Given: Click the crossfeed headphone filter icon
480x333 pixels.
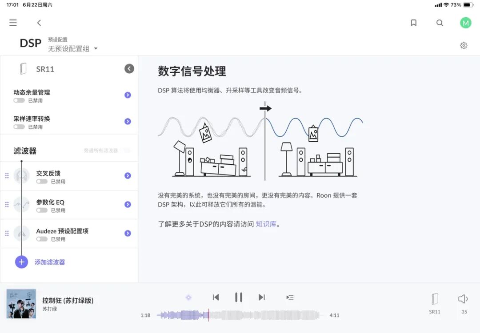Looking at the screenshot, I should [x=22, y=175].
